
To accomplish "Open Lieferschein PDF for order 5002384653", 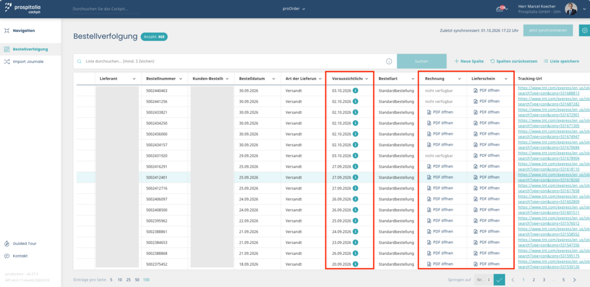I will [x=486, y=242].
